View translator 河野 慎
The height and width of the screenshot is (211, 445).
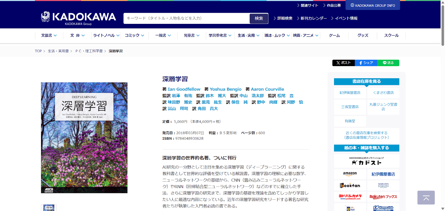(295, 102)
